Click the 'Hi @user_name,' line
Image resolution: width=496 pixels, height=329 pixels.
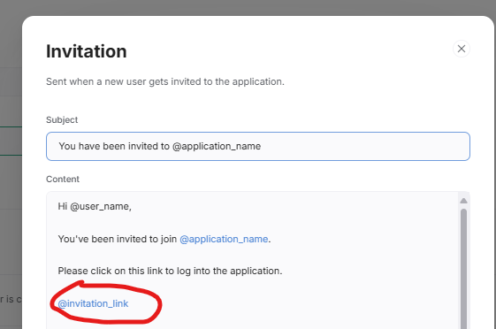[x=95, y=206]
